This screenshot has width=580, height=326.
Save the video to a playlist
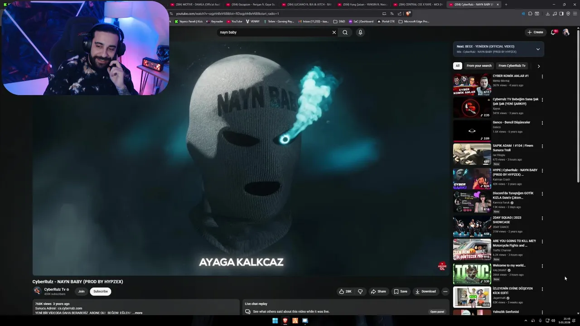coord(401,292)
